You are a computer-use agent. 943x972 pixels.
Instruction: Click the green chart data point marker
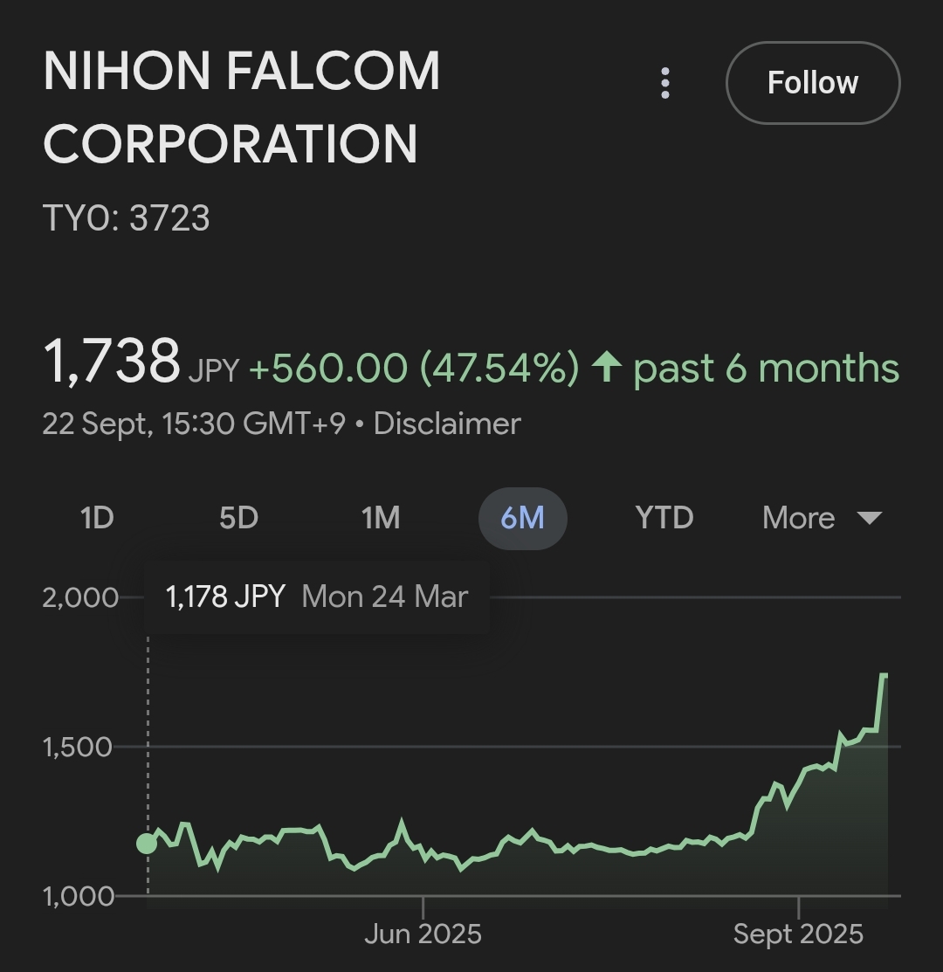[147, 844]
